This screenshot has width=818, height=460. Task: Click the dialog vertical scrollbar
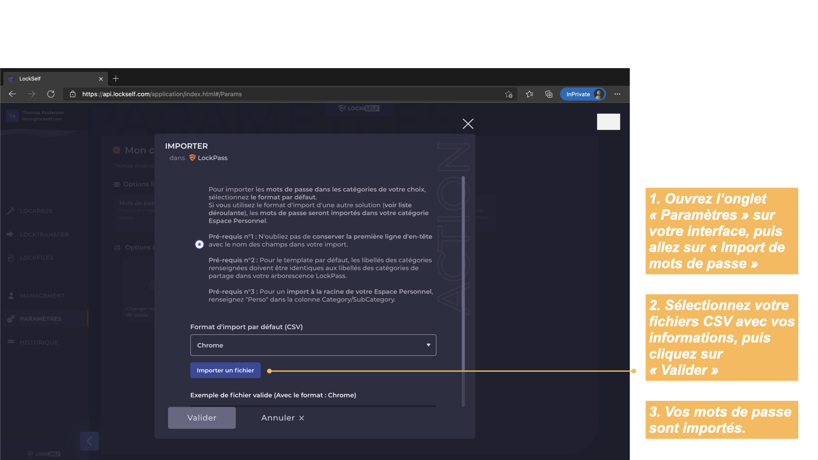(463, 292)
